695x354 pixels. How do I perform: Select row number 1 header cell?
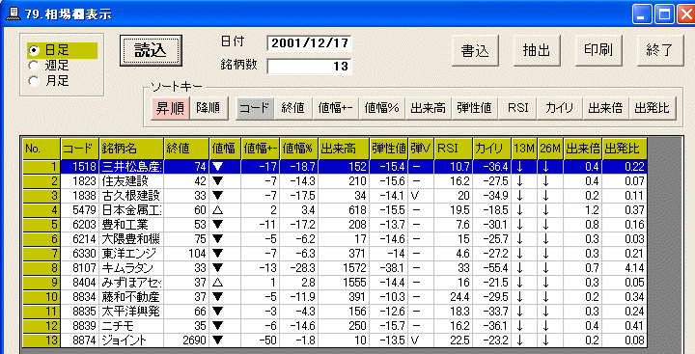coord(42,167)
